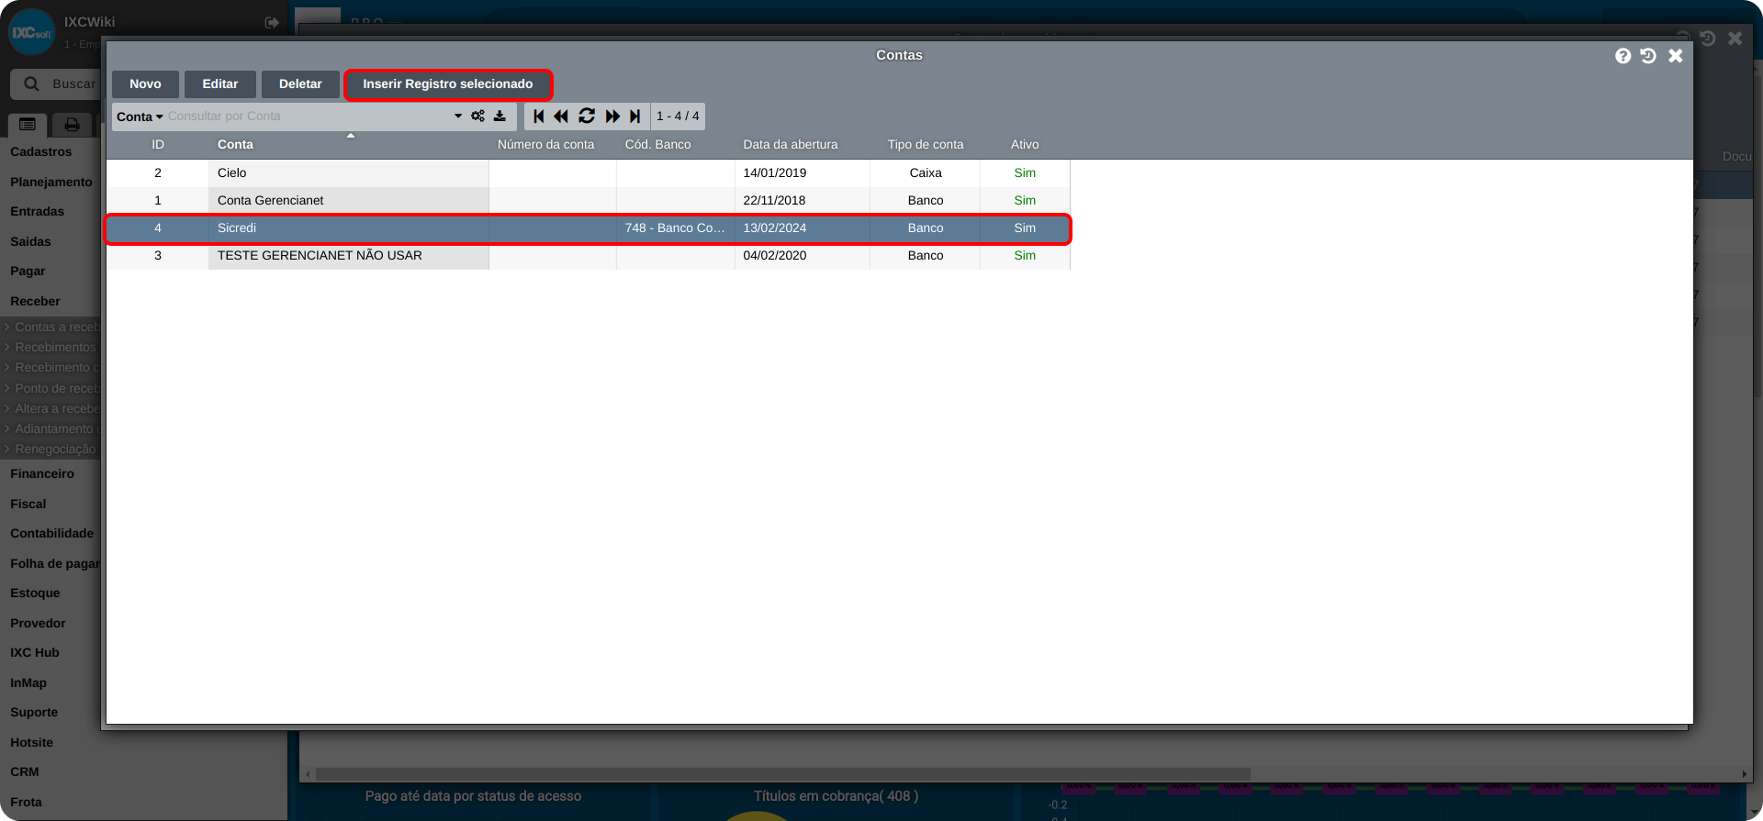Viewport: 1763px width, 821px height.
Task: Click the 1 - 4 / 4 record counter
Action: (x=678, y=116)
